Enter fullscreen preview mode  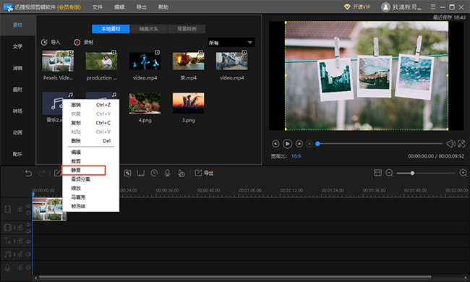coord(461,144)
